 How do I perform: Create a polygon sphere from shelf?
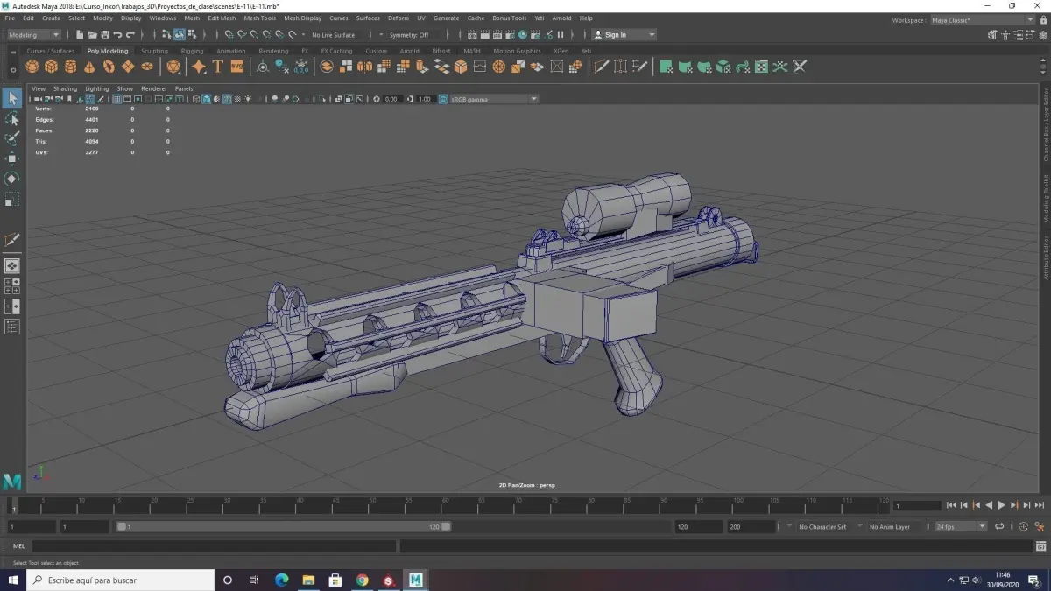point(32,67)
